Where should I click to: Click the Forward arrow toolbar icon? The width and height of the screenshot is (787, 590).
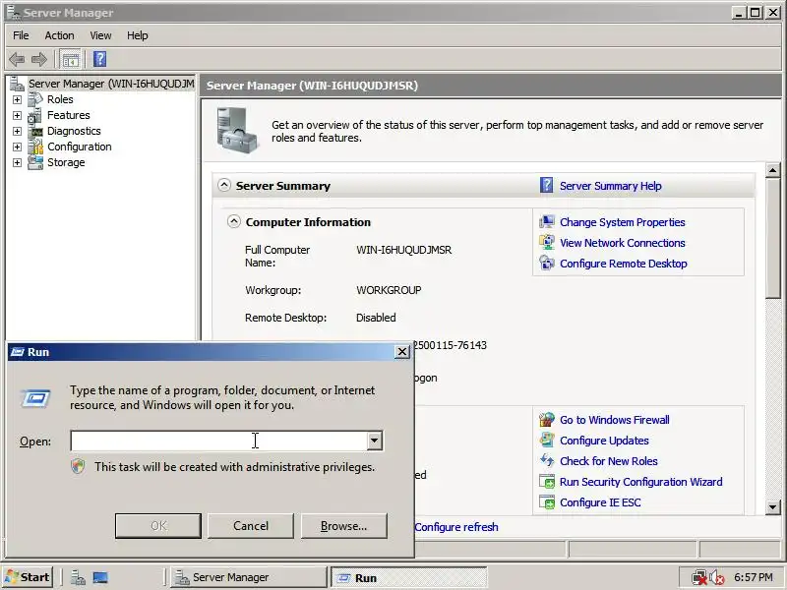[39, 59]
